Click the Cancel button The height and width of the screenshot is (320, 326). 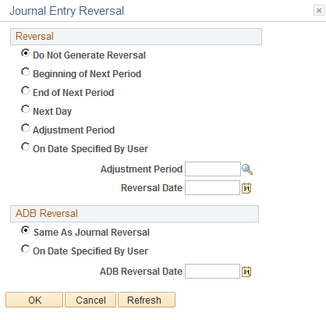pyautogui.click(x=90, y=300)
